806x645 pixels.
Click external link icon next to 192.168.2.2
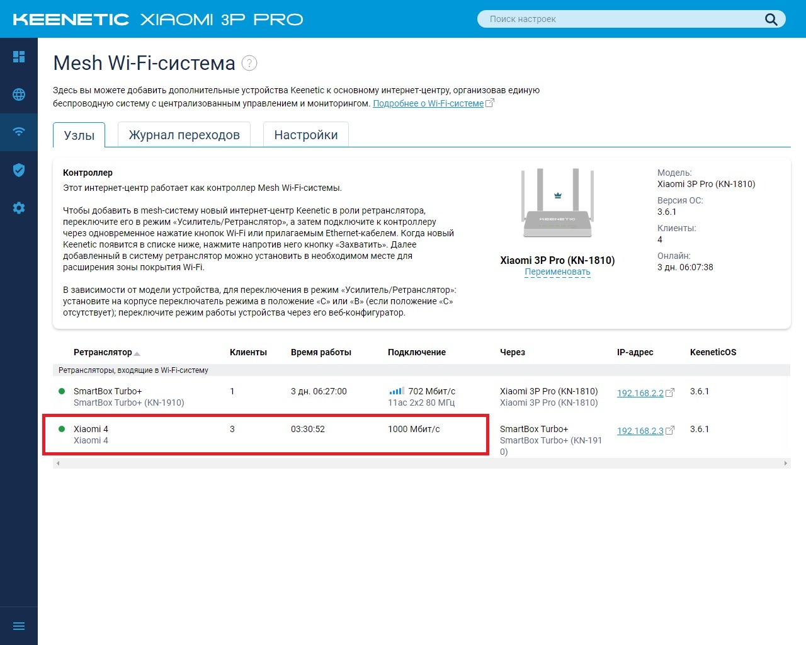[x=670, y=393]
